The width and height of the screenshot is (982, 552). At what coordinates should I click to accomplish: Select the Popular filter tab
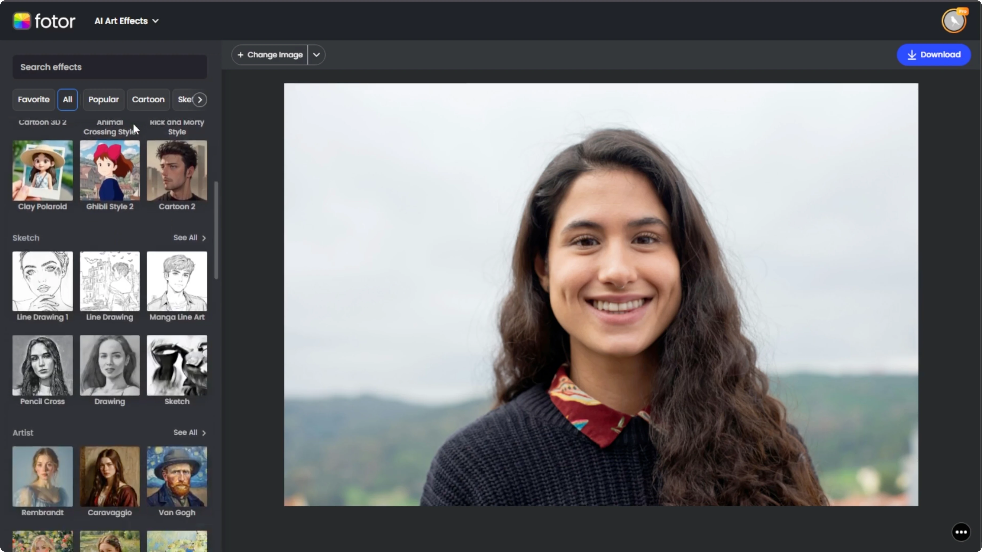point(104,99)
